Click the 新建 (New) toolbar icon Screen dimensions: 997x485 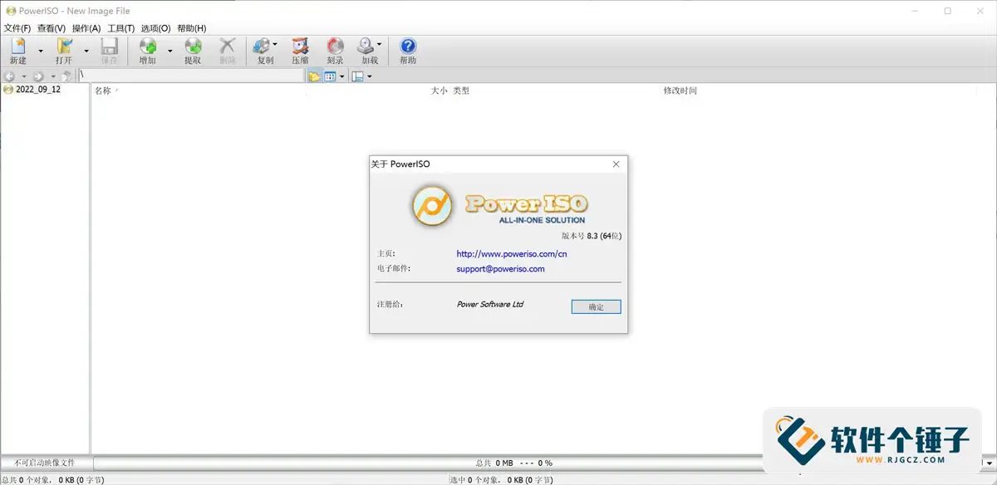point(17,51)
